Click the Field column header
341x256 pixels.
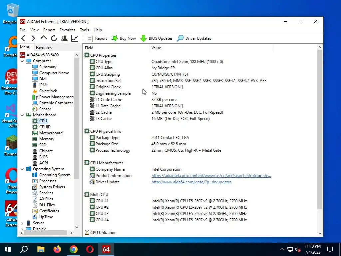pos(116,48)
